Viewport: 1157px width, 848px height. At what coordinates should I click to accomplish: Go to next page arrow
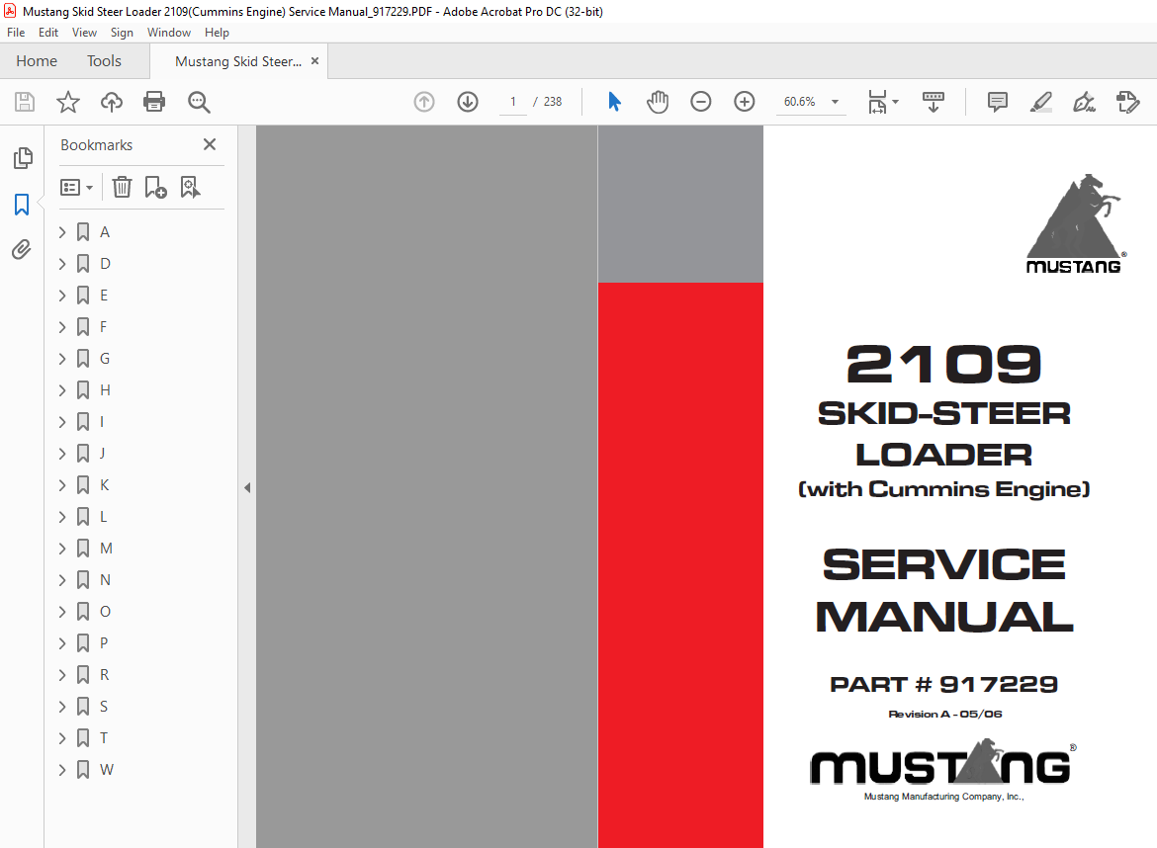(x=468, y=102)
